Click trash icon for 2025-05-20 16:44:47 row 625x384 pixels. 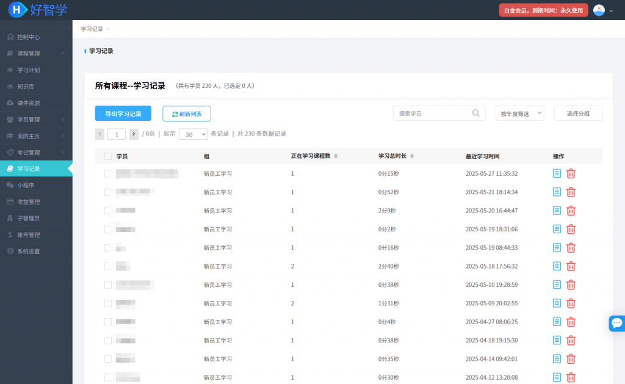tap(571, 211)
